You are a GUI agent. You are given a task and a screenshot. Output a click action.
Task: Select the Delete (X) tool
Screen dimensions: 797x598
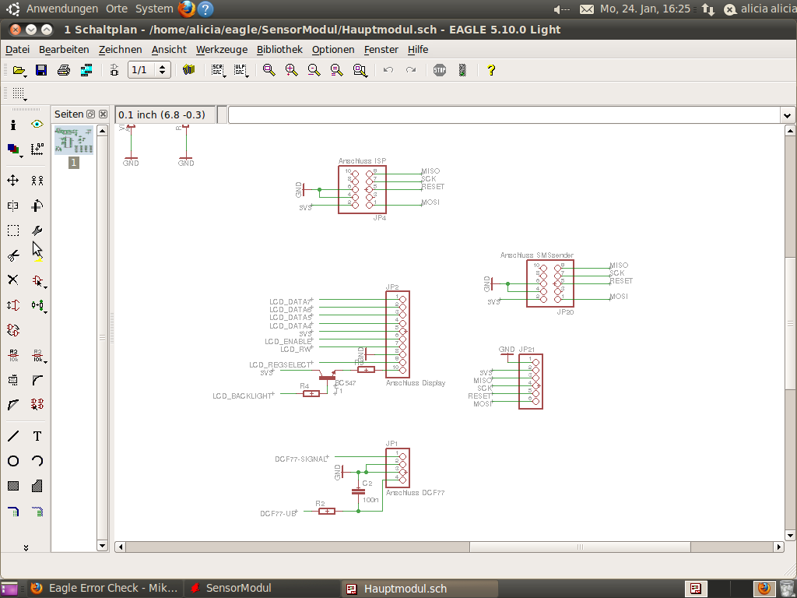(x=13, y=280)
